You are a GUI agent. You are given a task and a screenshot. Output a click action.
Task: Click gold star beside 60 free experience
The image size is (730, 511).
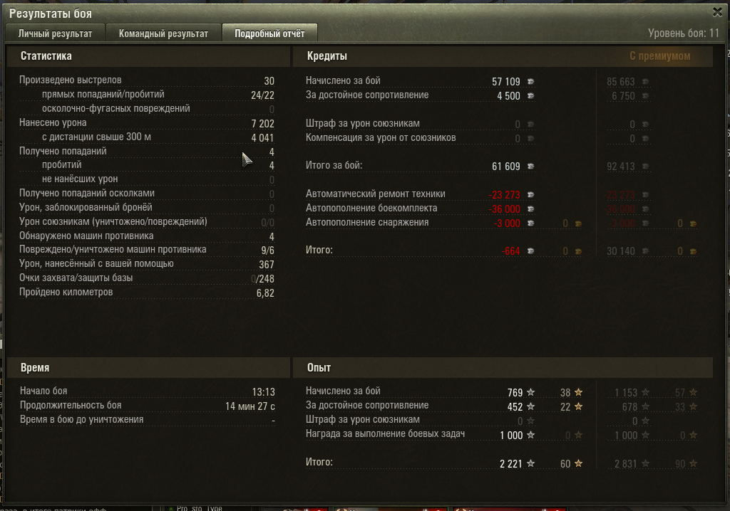click(x=578, y=463)
